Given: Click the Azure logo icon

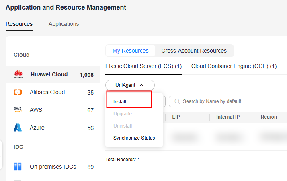Looking at the screenshot, I should click(18, 128).
